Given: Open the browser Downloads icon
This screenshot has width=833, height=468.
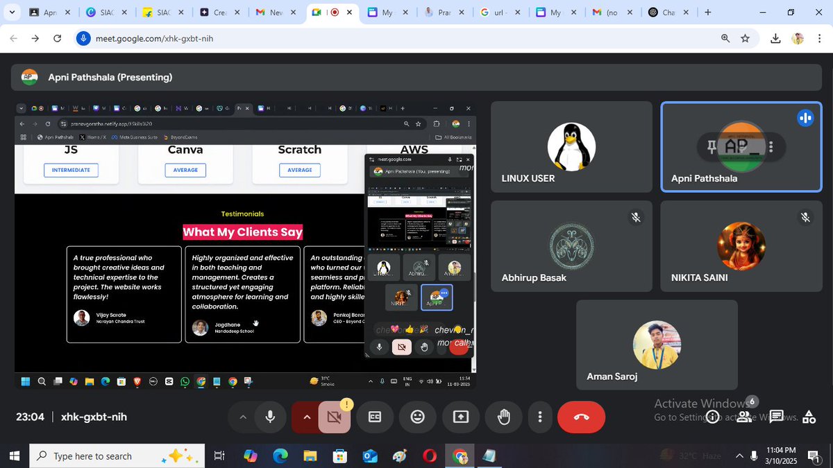Looking at the screenshot, I should pos(776,38).
